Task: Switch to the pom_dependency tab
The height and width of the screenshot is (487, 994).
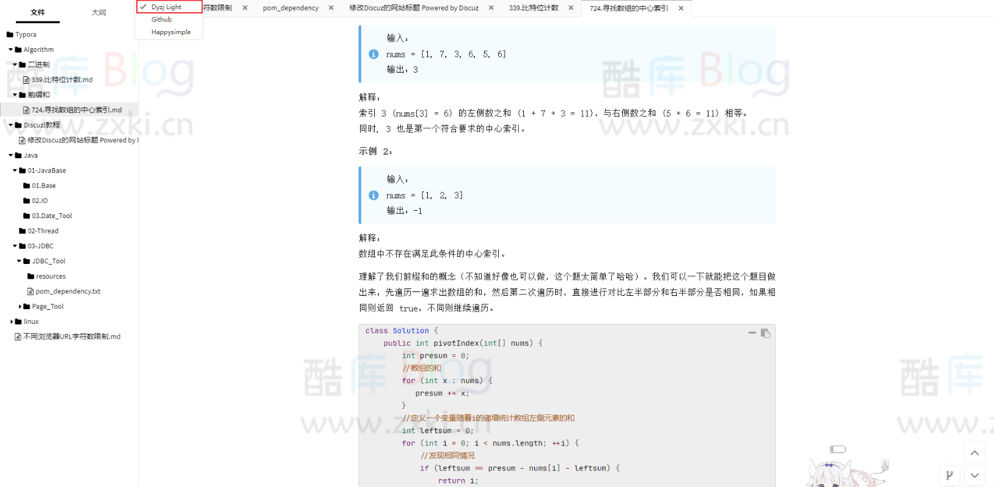Action: (x=290, y=8)
